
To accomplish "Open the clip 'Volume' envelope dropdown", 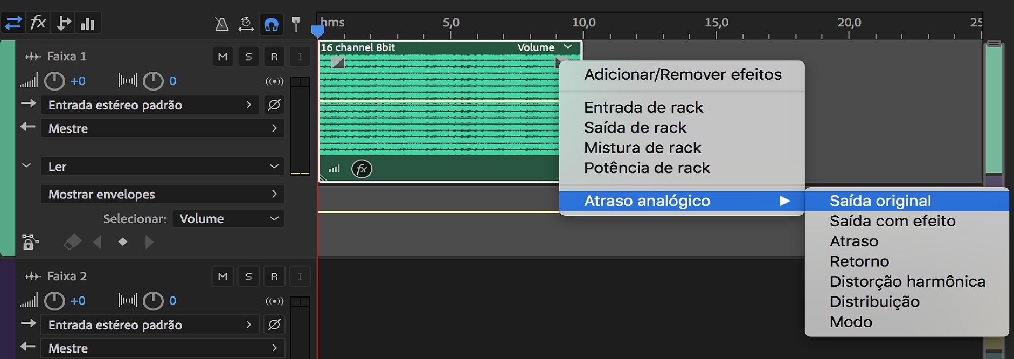I will point(545,47).
